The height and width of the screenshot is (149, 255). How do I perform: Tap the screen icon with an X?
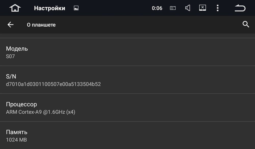pos(202,8)
